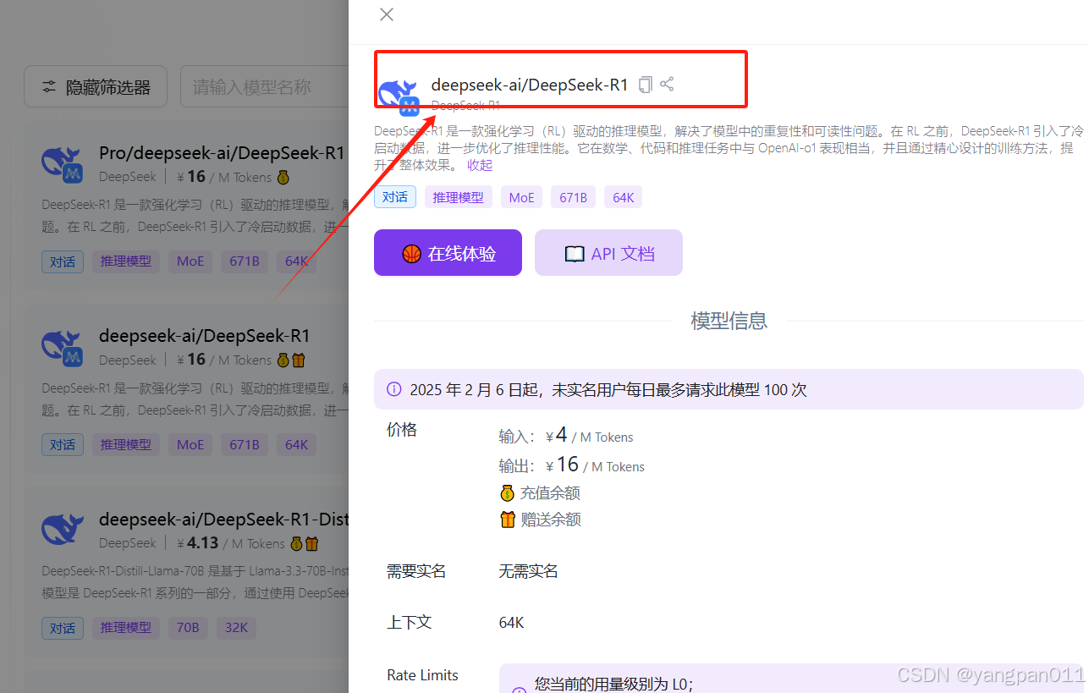Click the 70B tag on the Distill card
The width and height of the screenshot is (1089, 693).
(188, 628)
